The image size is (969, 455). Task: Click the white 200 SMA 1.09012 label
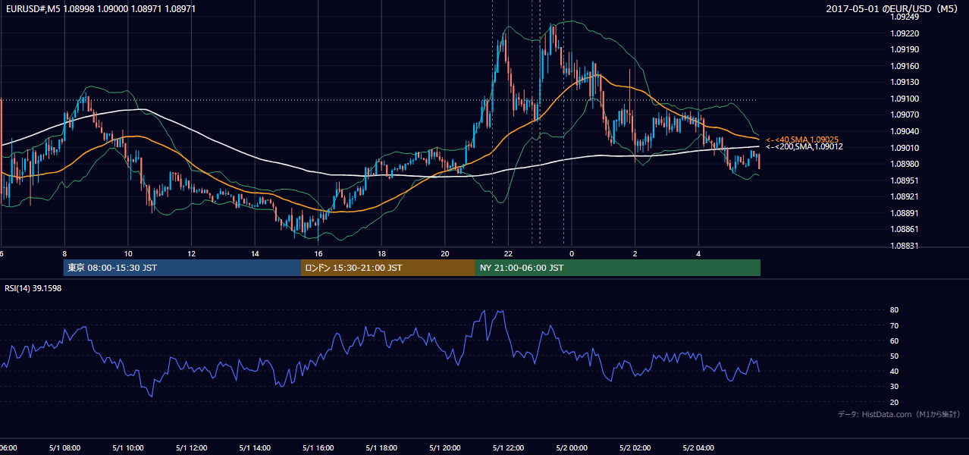[x=804, y=146]
